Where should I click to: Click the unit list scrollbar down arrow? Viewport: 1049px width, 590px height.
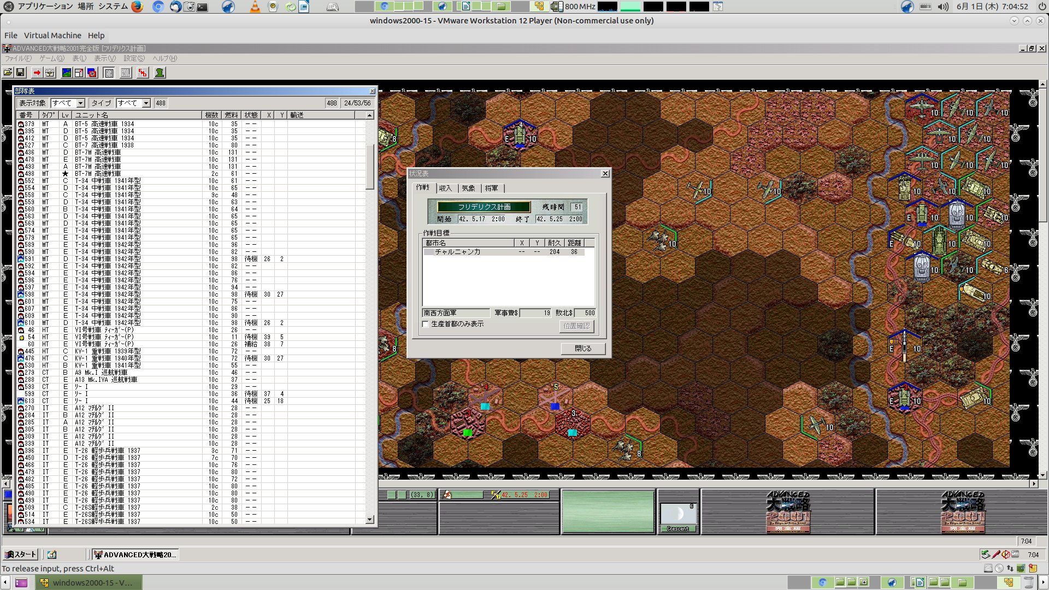(x=369, y=520)
